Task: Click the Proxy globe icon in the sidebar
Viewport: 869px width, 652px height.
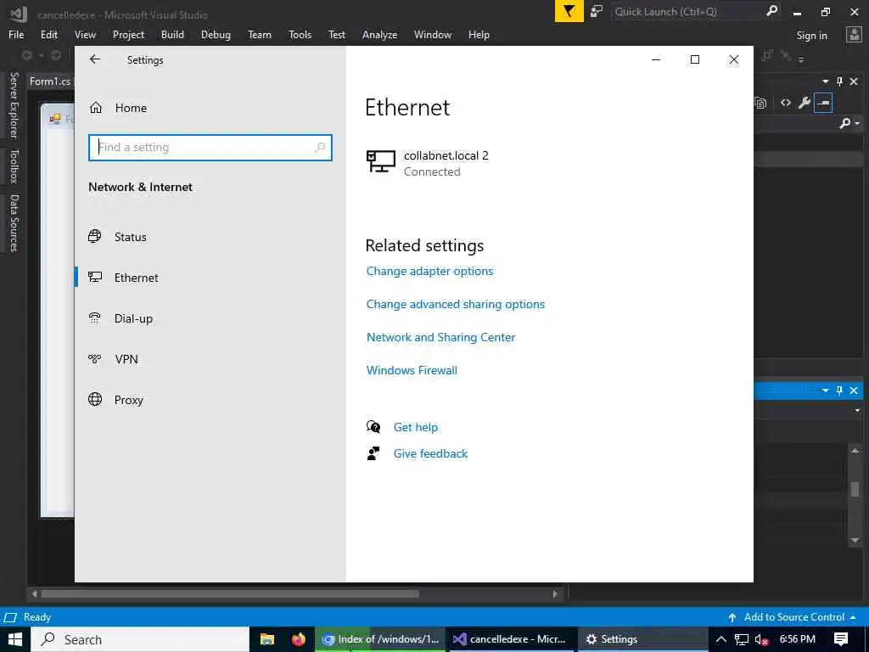Action: 95,399
